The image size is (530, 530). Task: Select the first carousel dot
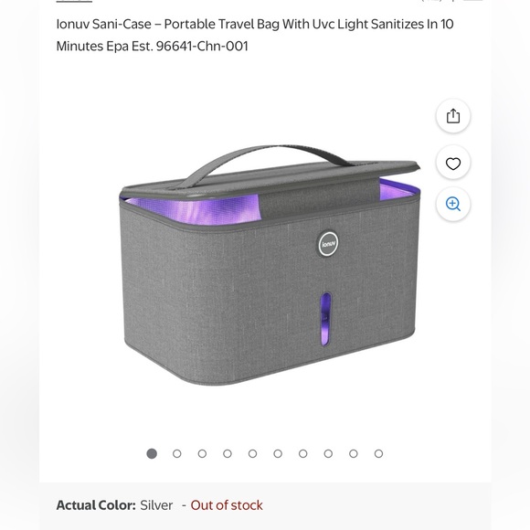point(152,453)
